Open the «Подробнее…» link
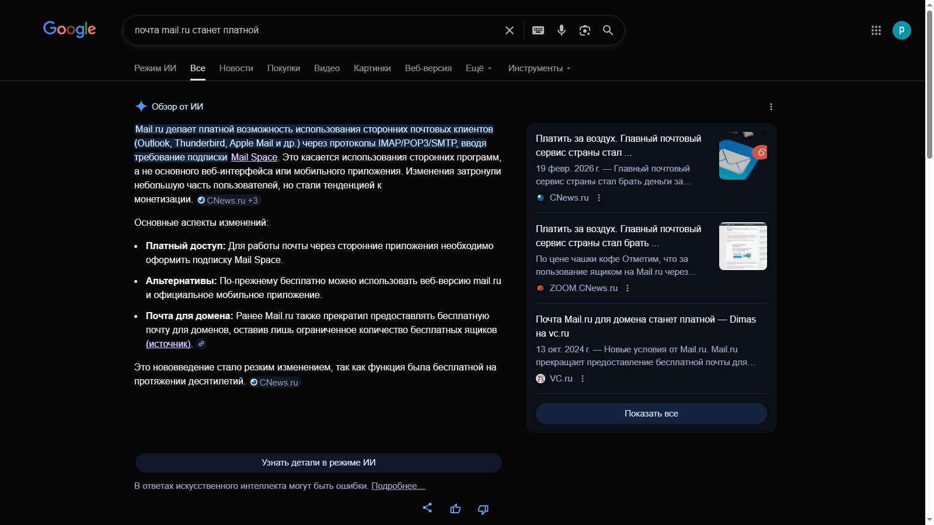 tap(398, 486)
